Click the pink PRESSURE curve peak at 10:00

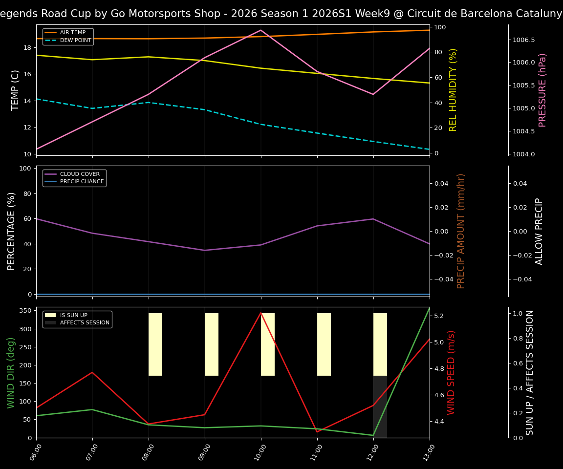coord(260,30)
